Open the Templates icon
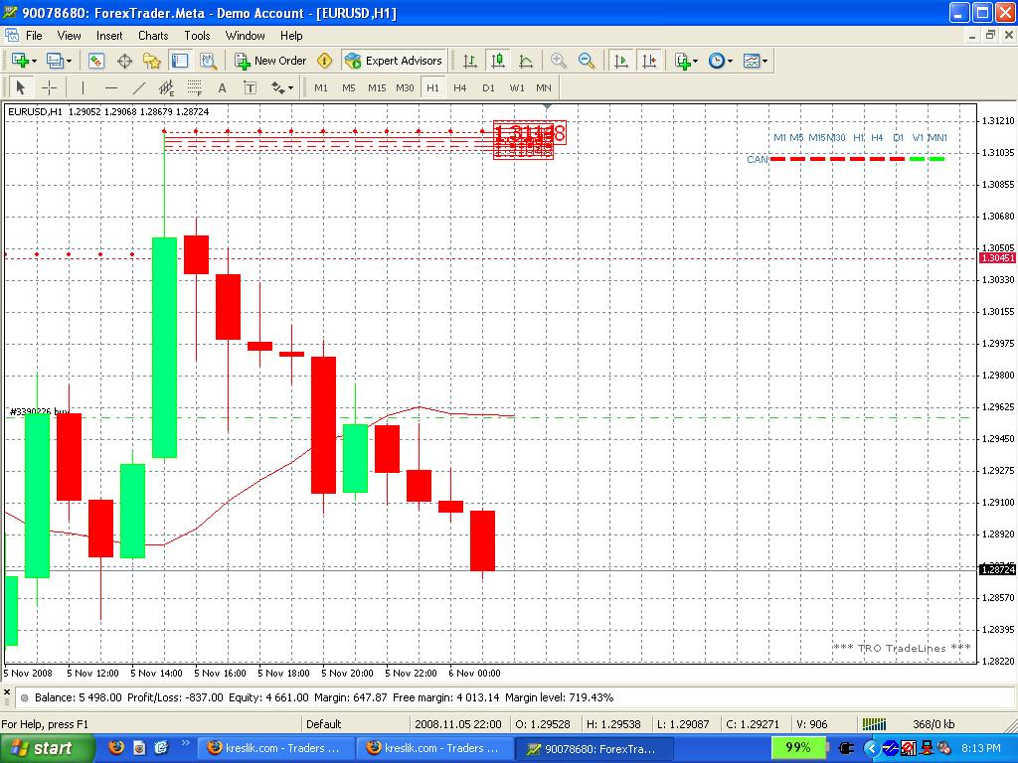The width and height of the screenshot is (1018, 763). point(752,61)
